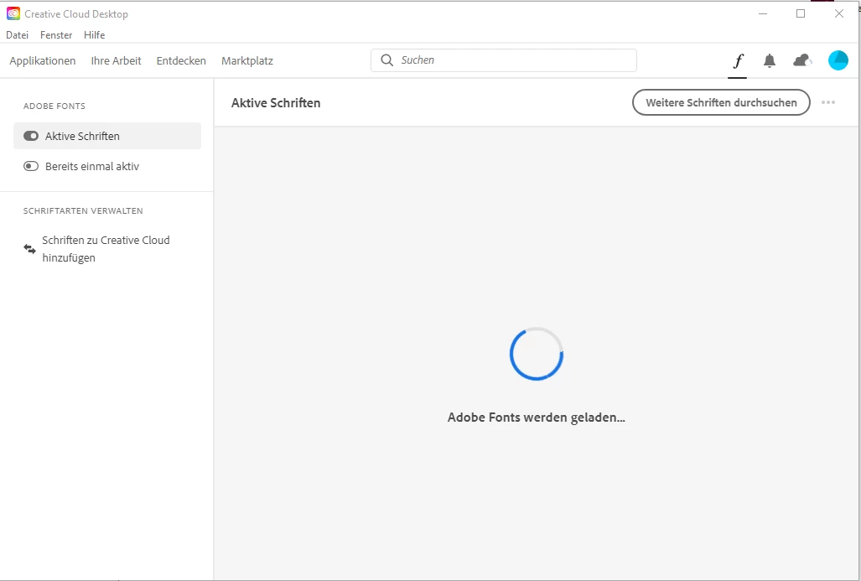
Task: Click the Bereits einmal aktiv toggle icon
Action: 31,166
